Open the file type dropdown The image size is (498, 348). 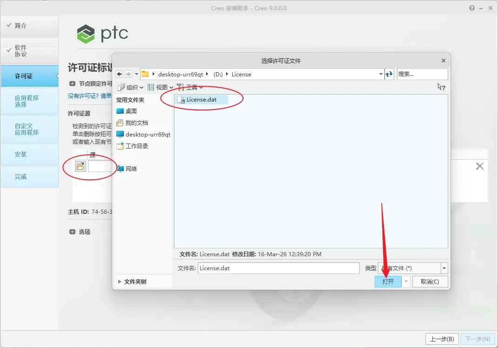point(444,268)
